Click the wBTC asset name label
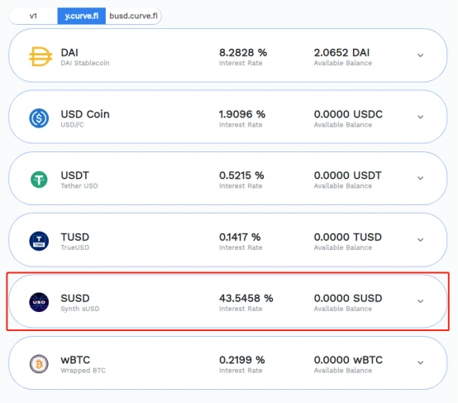The image size is (458, 403). coord(75,360)
